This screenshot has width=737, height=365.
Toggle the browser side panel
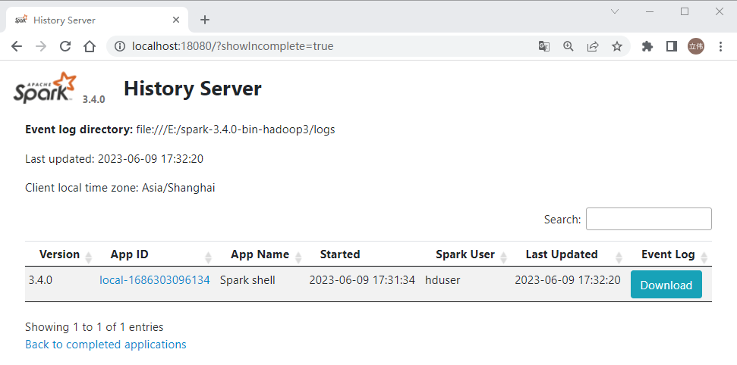pos(671,46)
